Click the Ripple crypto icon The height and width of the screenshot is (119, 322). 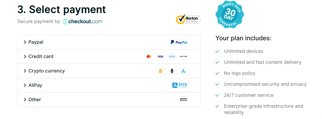184,71
